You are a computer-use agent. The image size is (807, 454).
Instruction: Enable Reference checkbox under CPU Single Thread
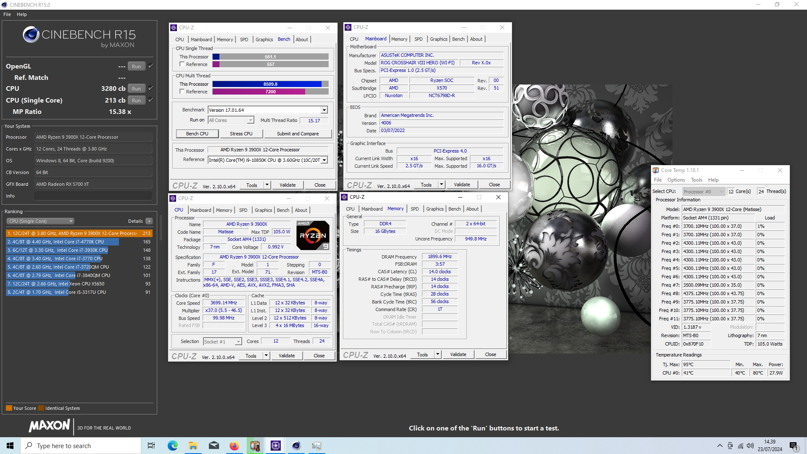coord(182,64)
